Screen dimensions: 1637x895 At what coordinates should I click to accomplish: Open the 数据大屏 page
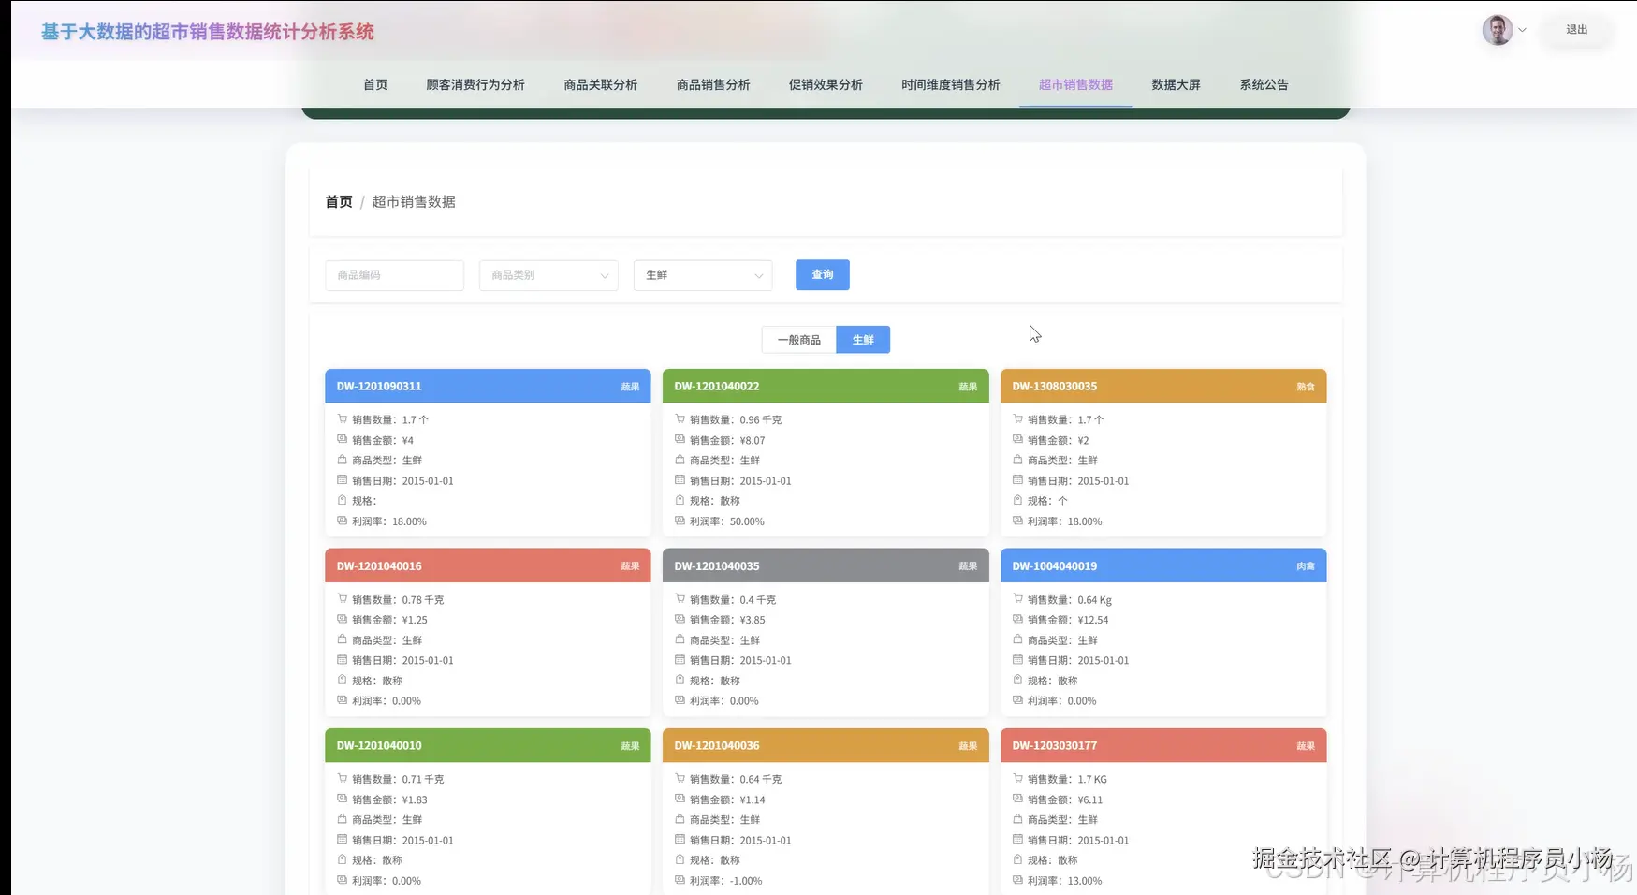tap(1176, 85)
